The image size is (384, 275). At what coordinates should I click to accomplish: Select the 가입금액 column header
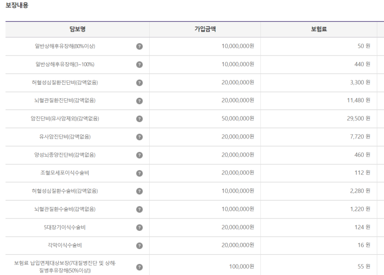205,29
